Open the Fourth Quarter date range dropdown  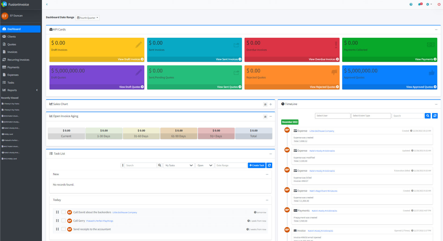[88, 18]
